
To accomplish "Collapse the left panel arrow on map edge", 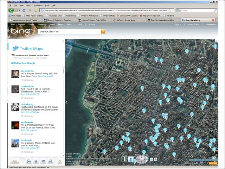I will [66, 102].
